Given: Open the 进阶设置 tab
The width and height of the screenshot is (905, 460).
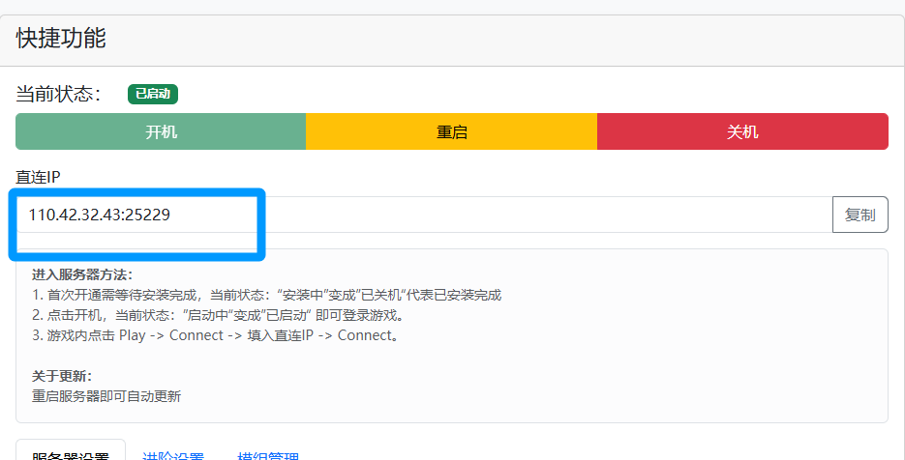Looking at the screenshot, I should 173,455.
